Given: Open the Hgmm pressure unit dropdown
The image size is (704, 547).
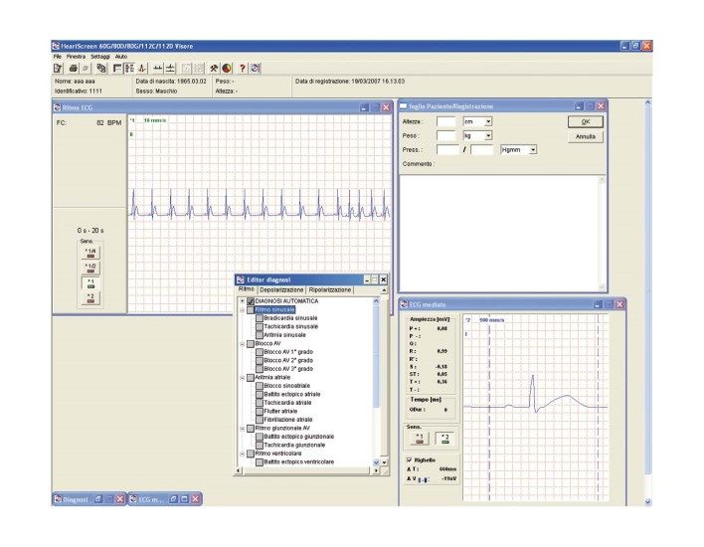Looking at the screenshot, I should (533, 149).
